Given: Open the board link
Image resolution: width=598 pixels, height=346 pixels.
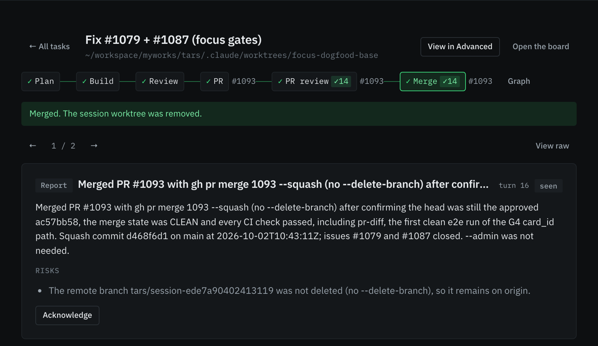Looking at the screenshot, I should 541,46.
